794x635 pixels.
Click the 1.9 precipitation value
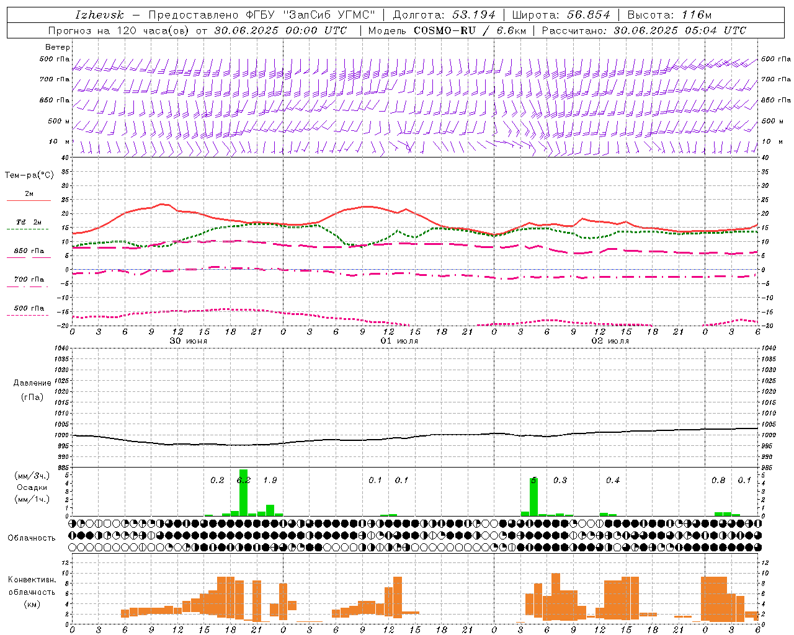pos(270,481)
